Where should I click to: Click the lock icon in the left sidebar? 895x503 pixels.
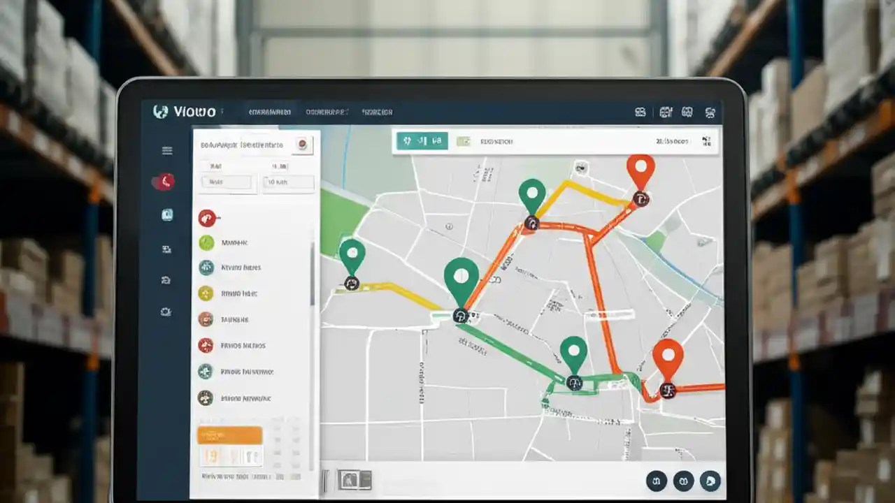click(166, 214)
